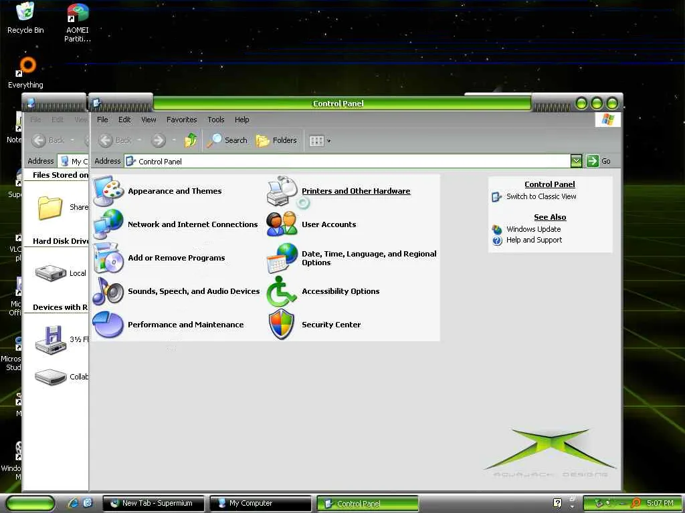The height and width of the screenshot is (513, 685).
Task: Open the Performance and Maintenance pie chart icon
Action: (108, 325)
